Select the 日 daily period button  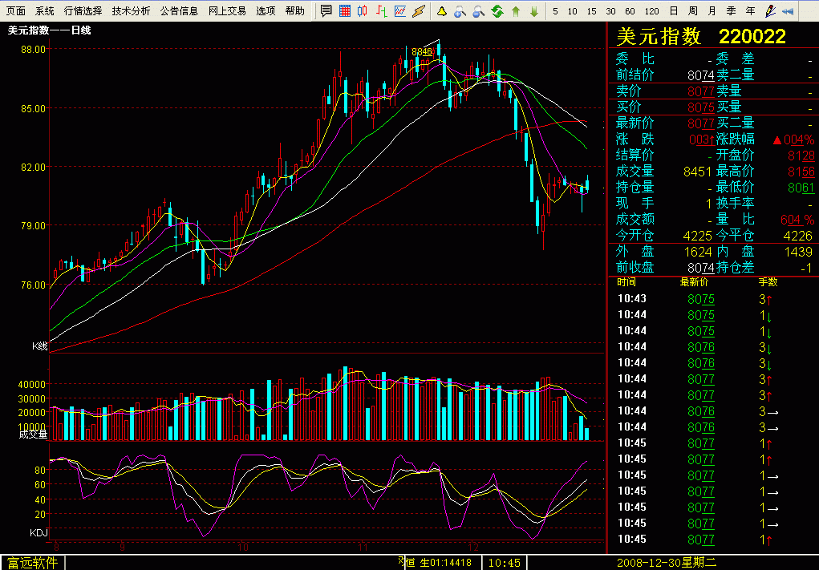(674, 11)
